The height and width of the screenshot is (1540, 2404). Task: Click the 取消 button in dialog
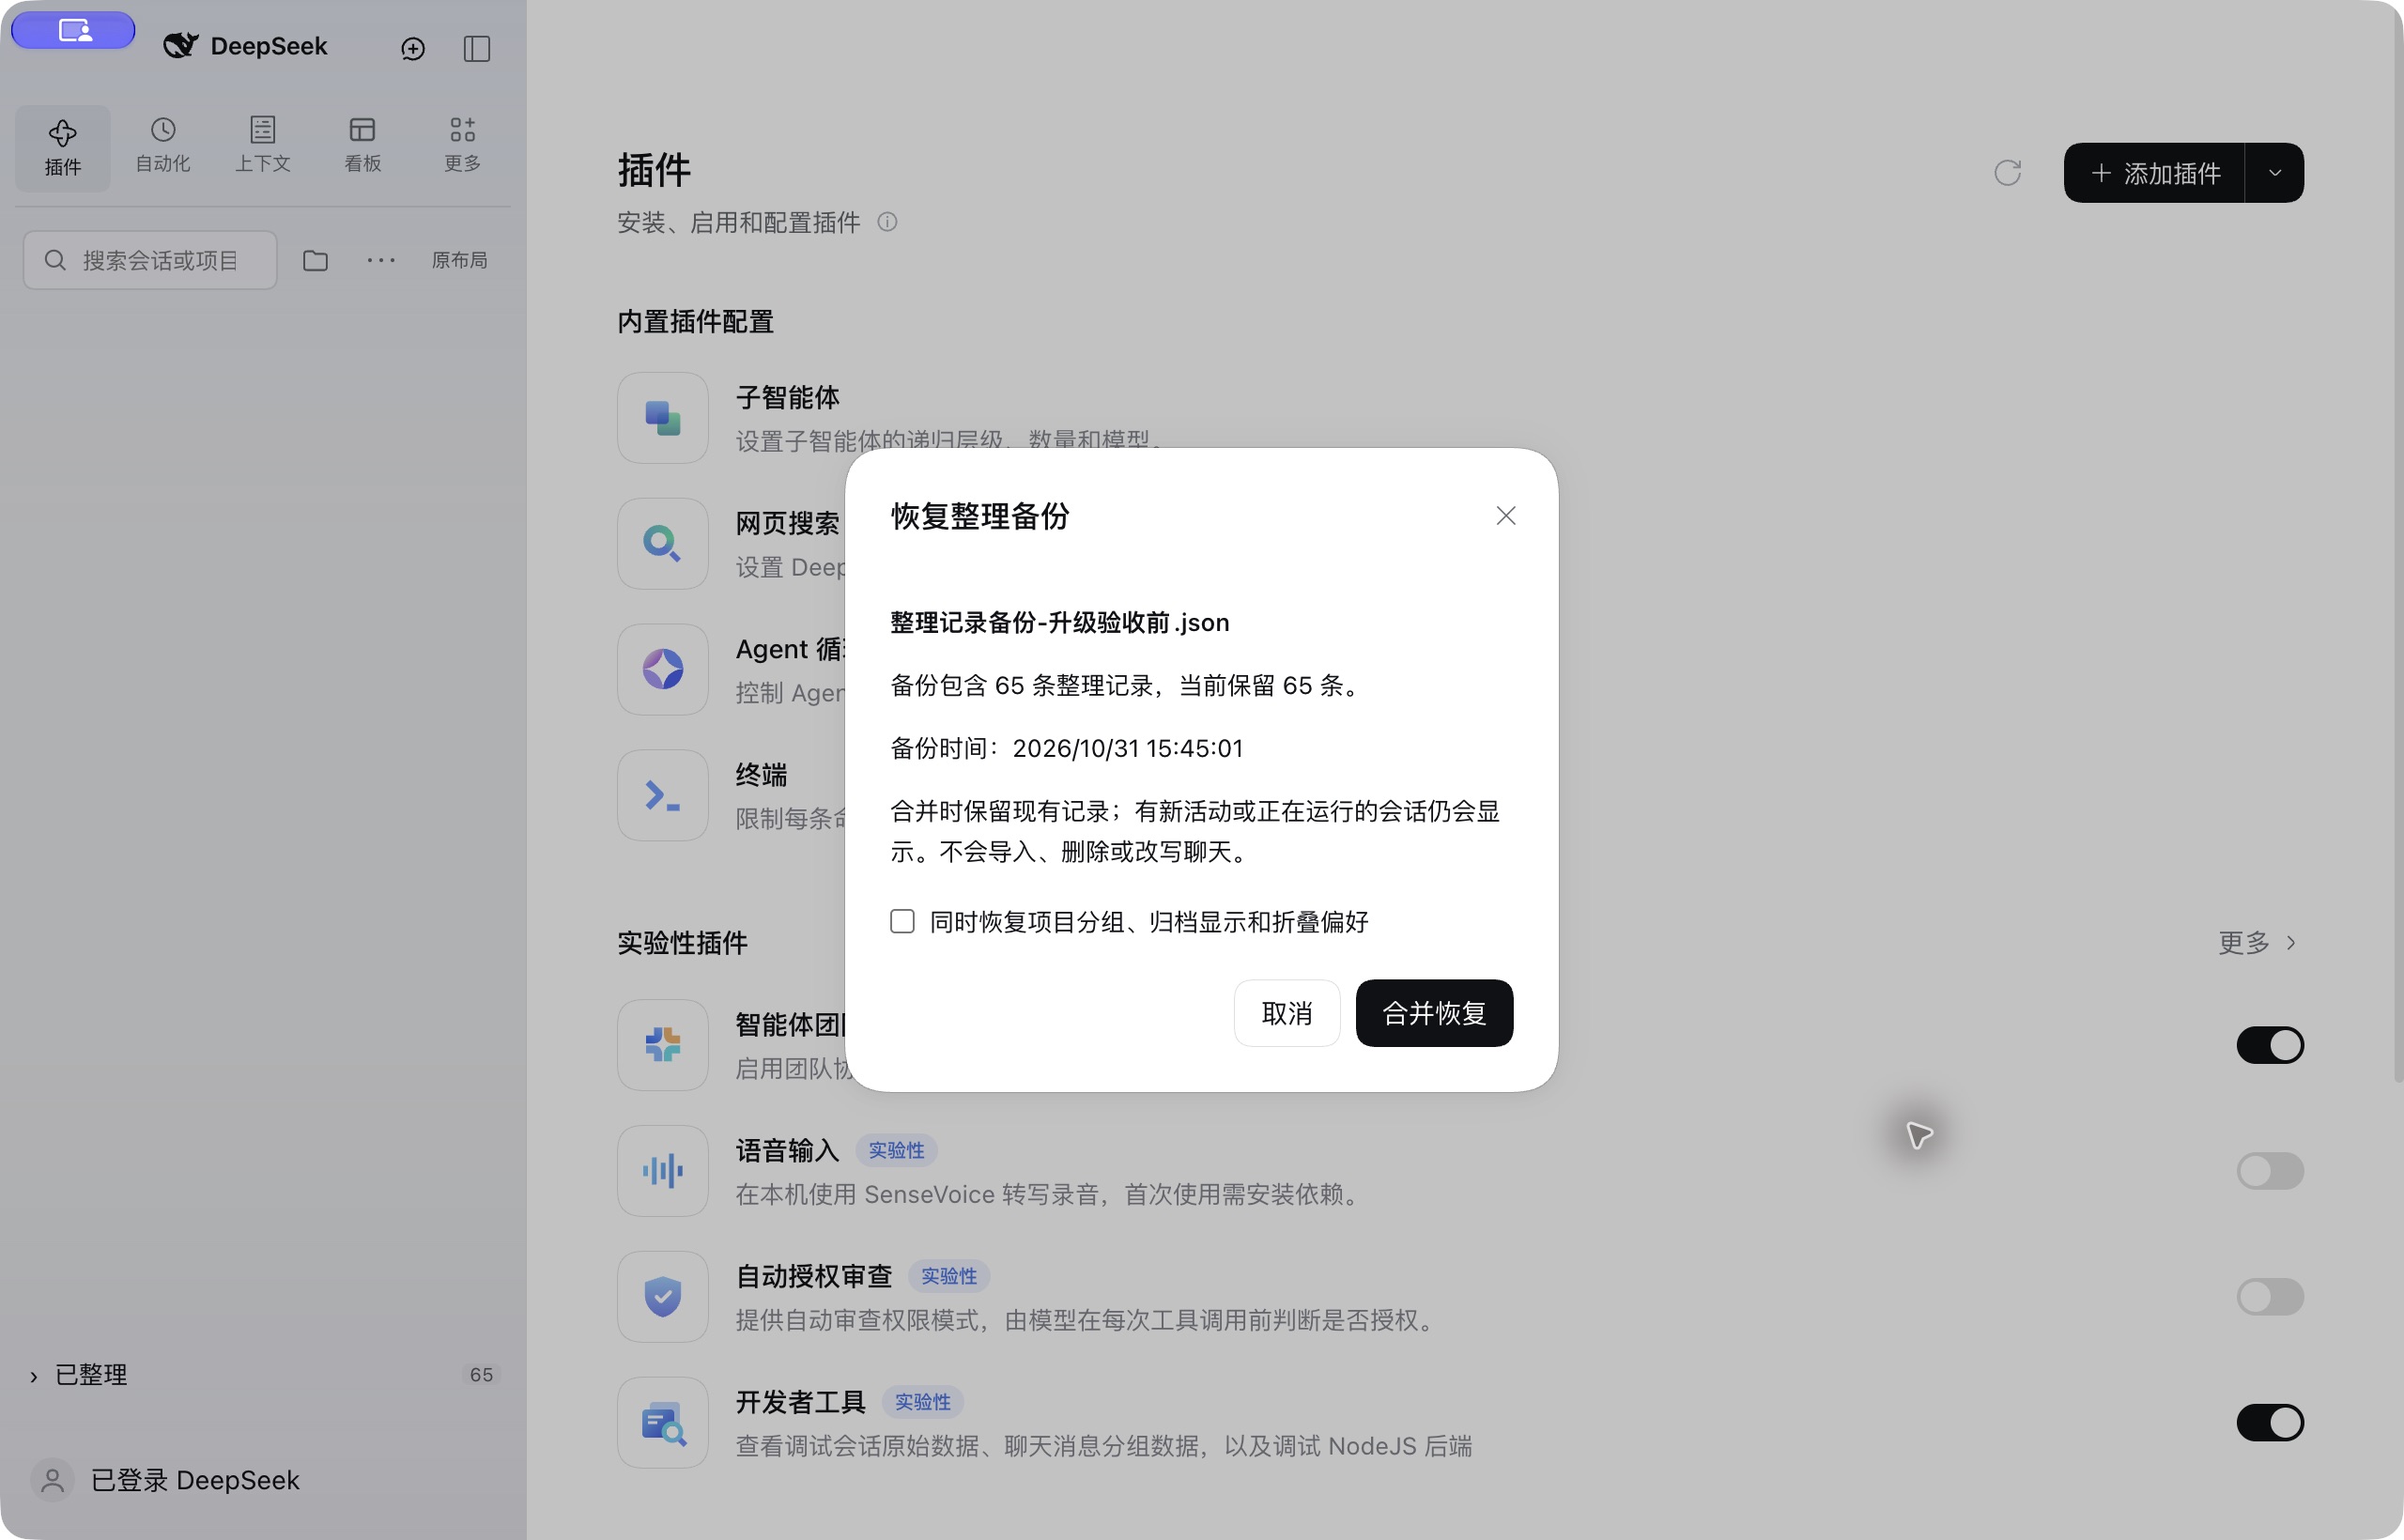tap(1287, 1013)
